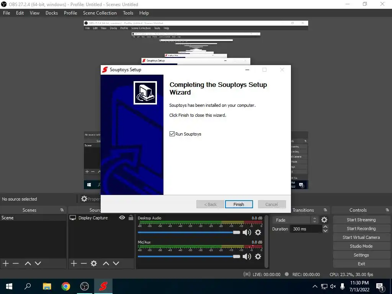Open the Scene Collection menu

pos(100,13)
